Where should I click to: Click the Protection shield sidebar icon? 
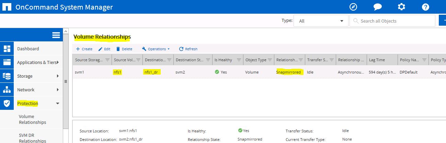[x=7, y=103]
